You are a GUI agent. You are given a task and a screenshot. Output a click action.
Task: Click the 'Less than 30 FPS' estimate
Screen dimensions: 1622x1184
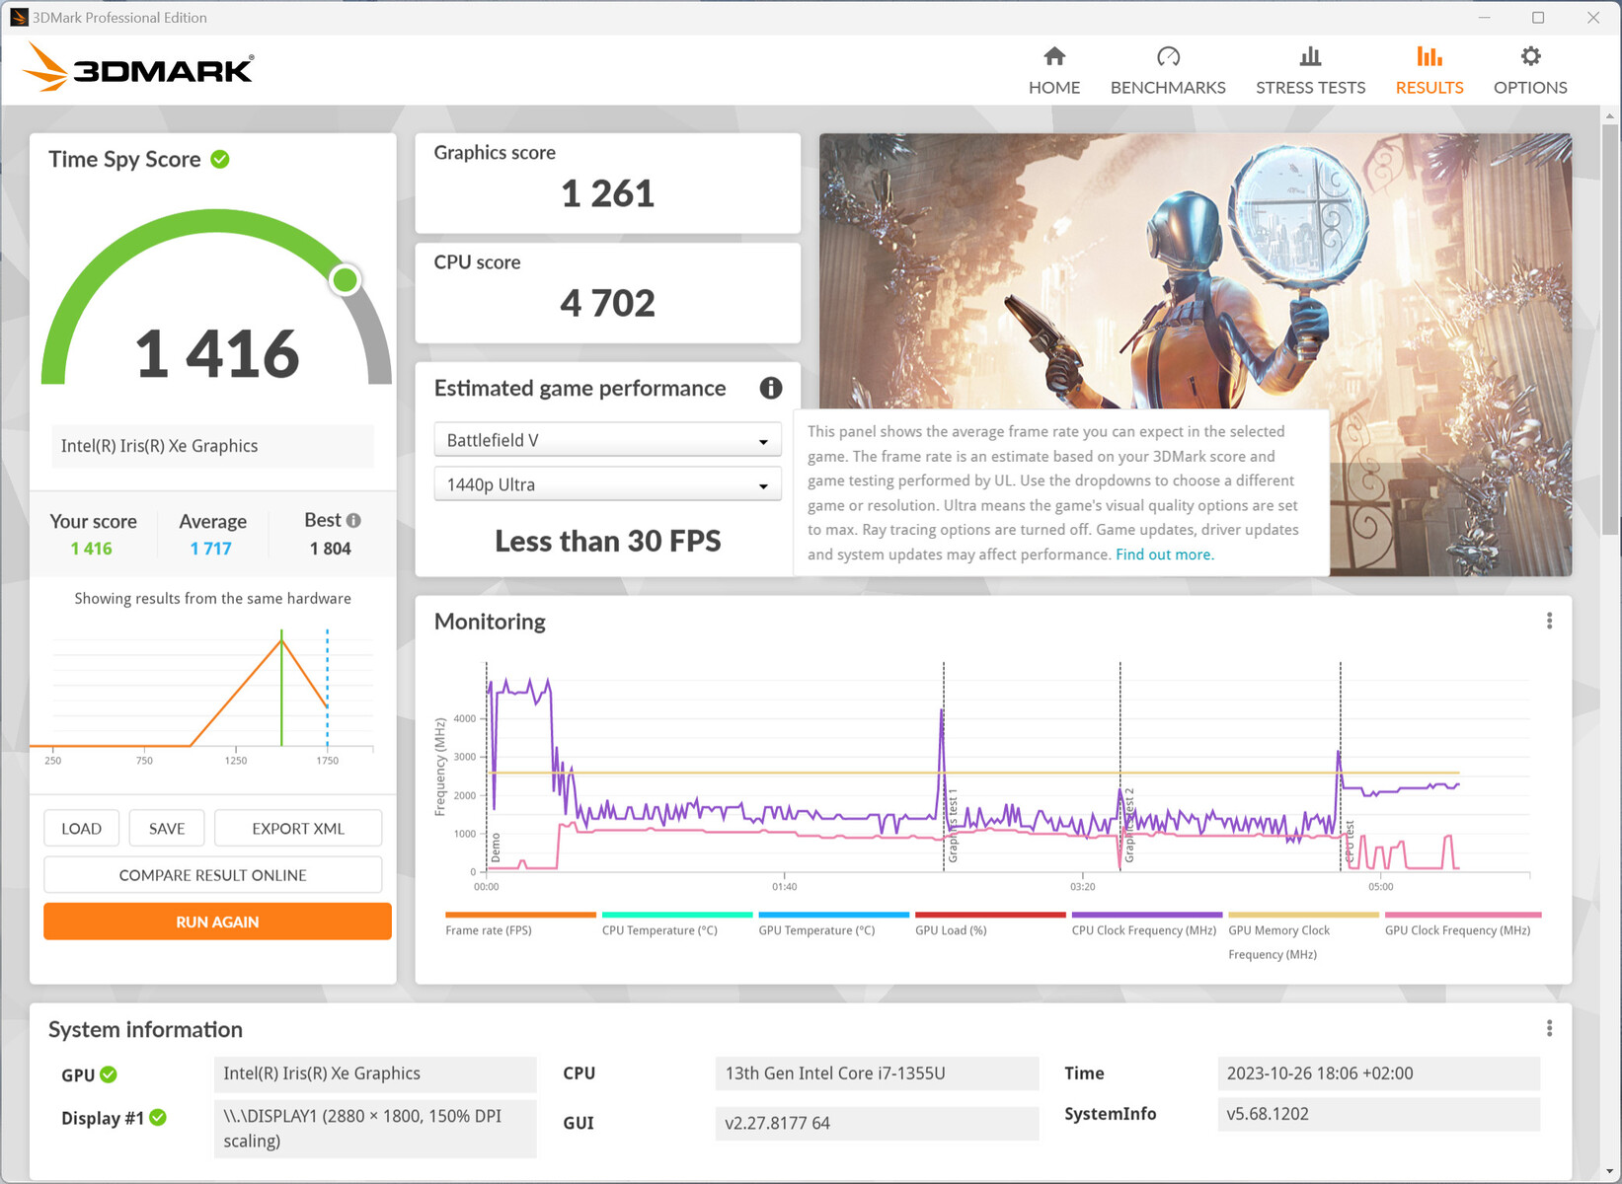pos(608,541)
